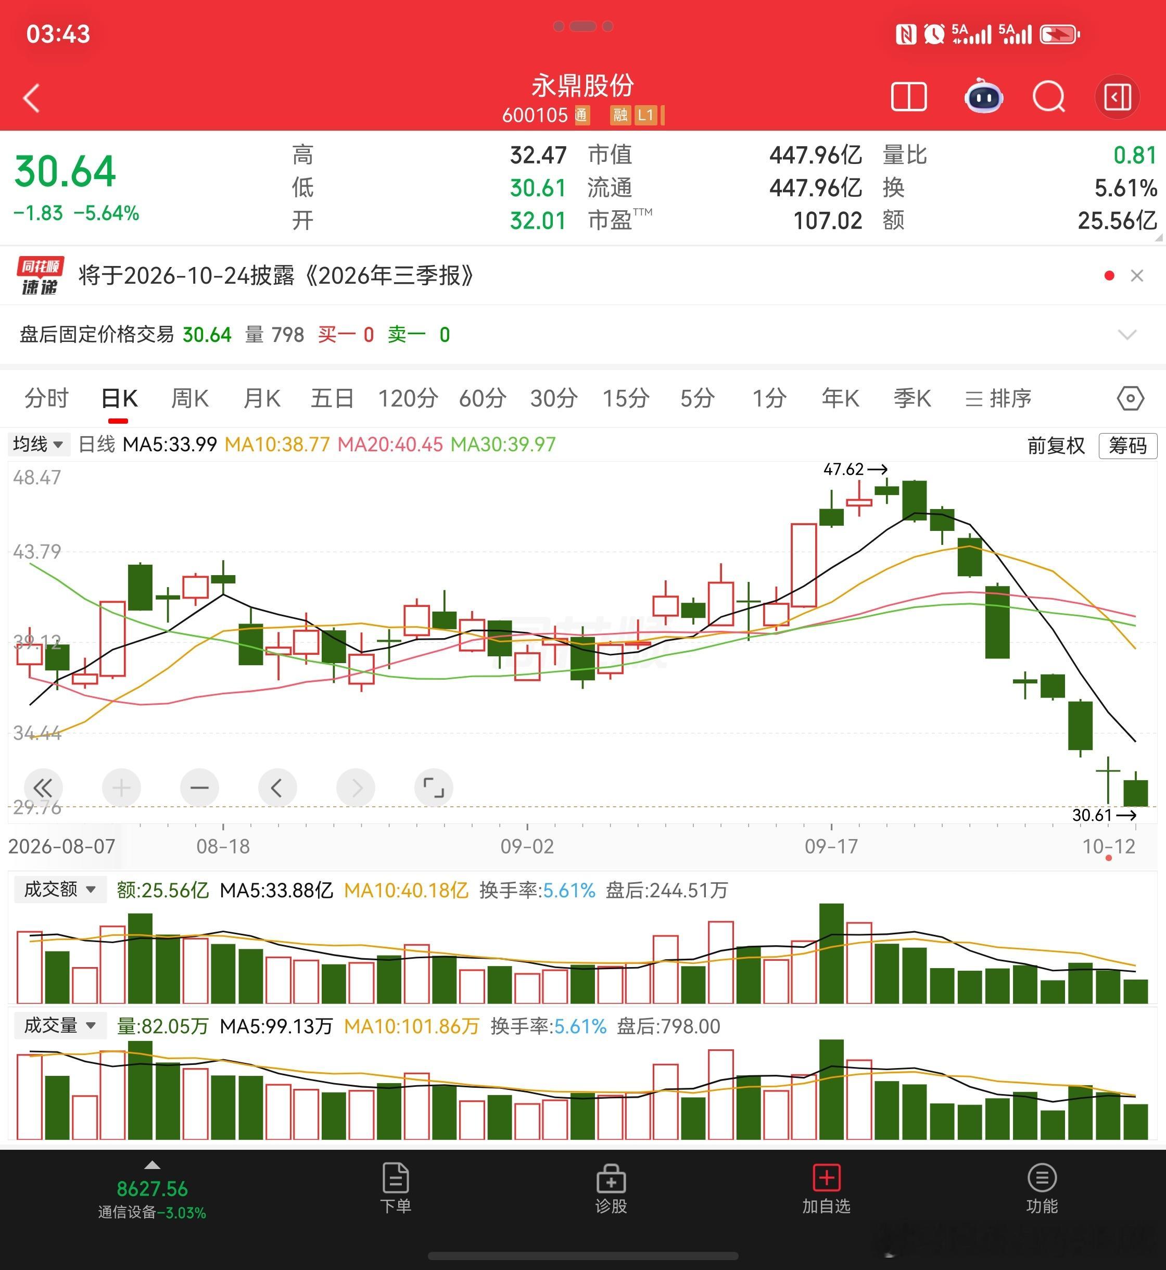Open the AI robot assistant
The width and height of the screenshot is (1166, 1270).
click(x=984, y=96)
